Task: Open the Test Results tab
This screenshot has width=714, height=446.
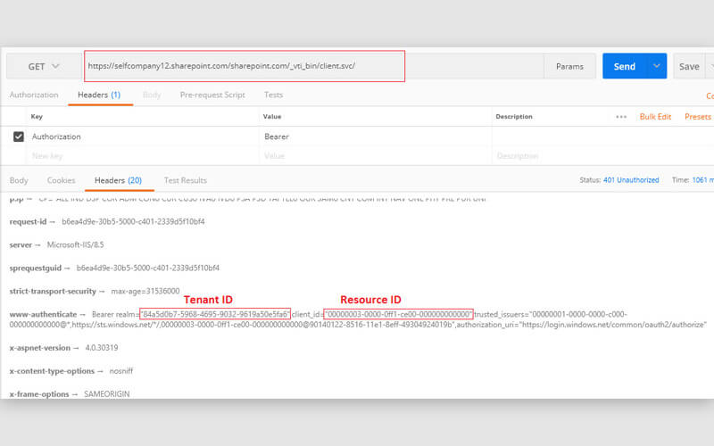Action: coord(185,180)
